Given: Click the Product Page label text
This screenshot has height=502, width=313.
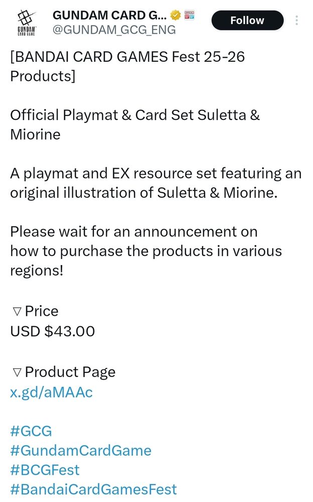Looking at the screenshot, I should (x=70, y=372).
